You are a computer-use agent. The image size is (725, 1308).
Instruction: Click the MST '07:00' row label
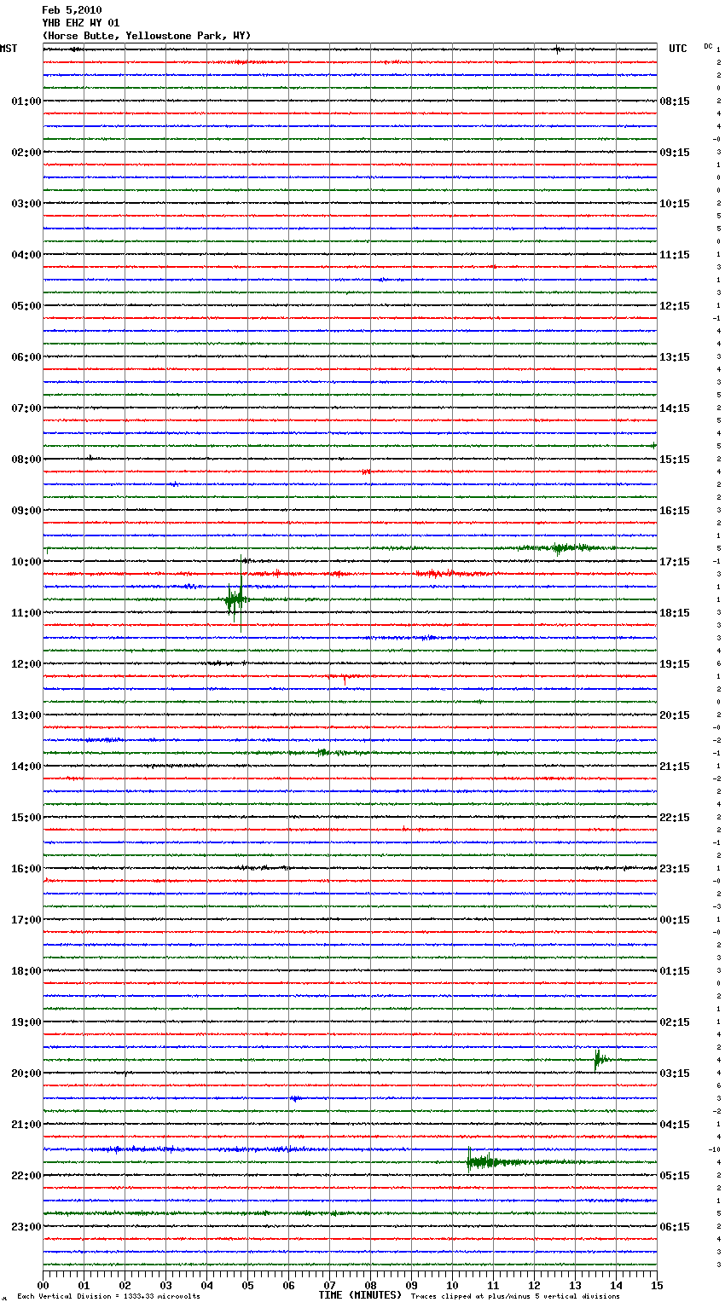pos(26,408)
